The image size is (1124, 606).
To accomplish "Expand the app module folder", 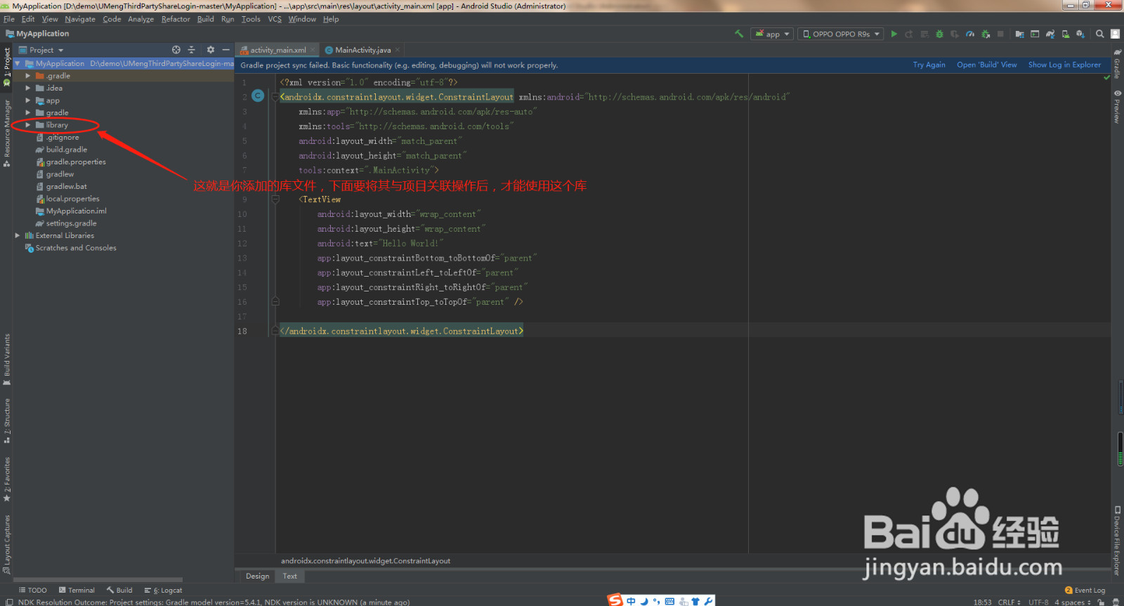I will point(28,100).
